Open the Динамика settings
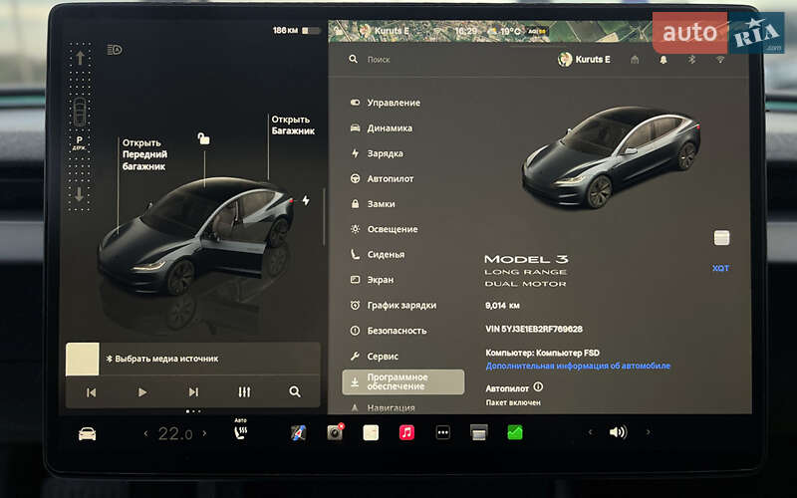Viewport: 797px width, 498px height. [x=382, y=128]
